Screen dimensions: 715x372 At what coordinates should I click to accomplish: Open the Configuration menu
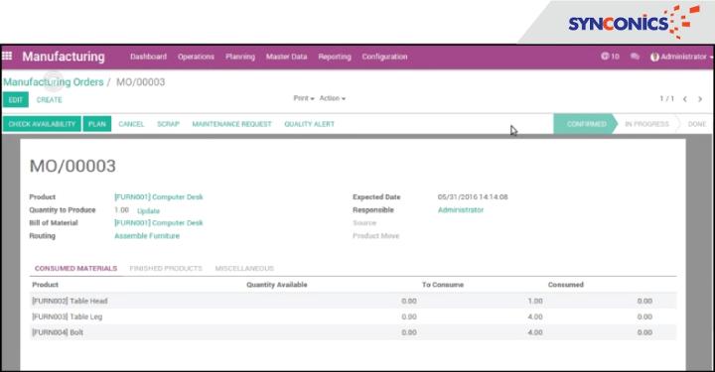pos(385,57)
